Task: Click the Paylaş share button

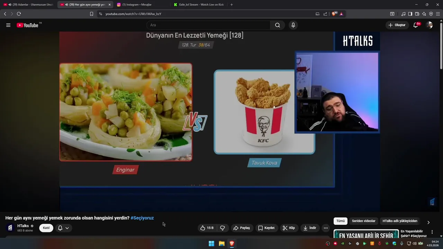Action: click(242, 228)
